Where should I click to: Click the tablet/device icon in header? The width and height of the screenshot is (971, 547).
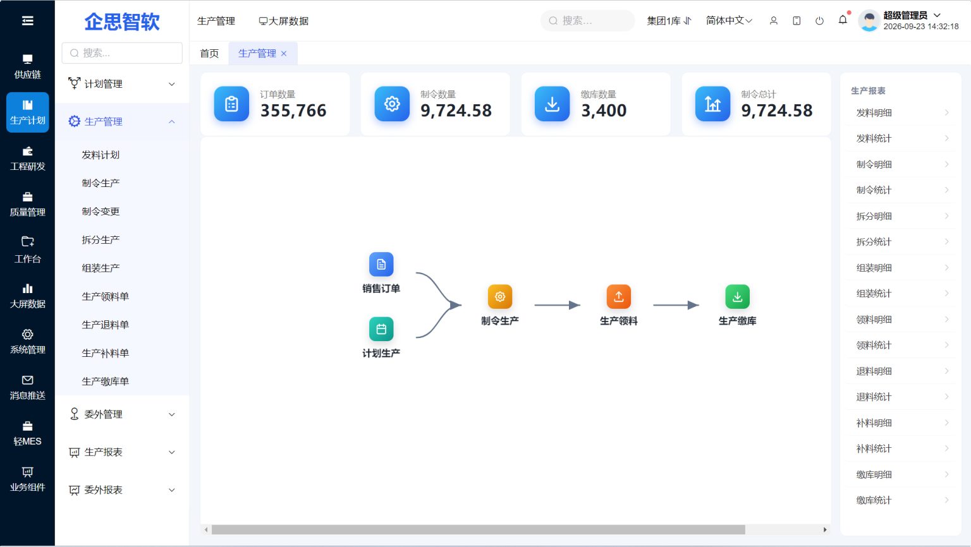coord(797,21)
